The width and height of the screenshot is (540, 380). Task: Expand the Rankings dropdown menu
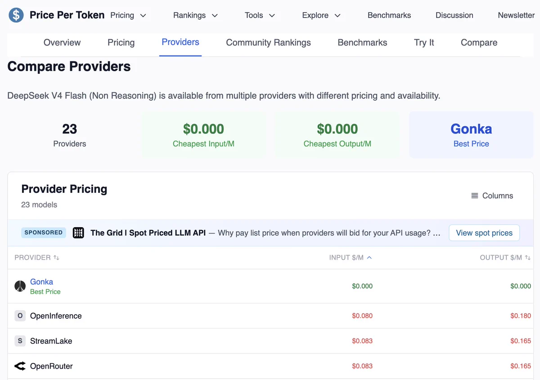tap(195, 15)
